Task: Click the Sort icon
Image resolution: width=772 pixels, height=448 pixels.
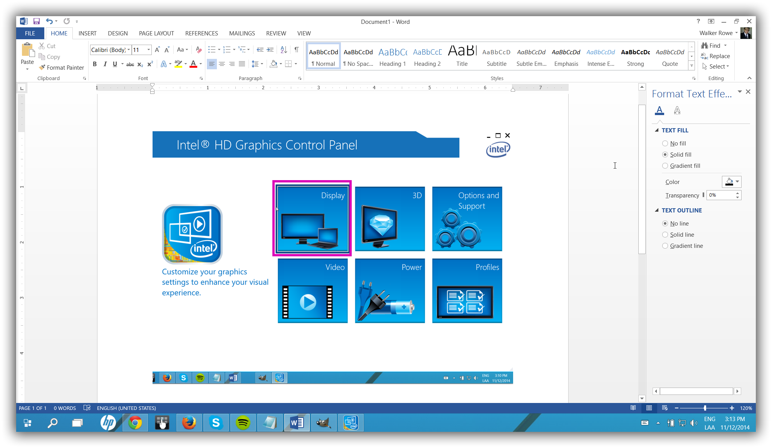Action: click(284, 50)
